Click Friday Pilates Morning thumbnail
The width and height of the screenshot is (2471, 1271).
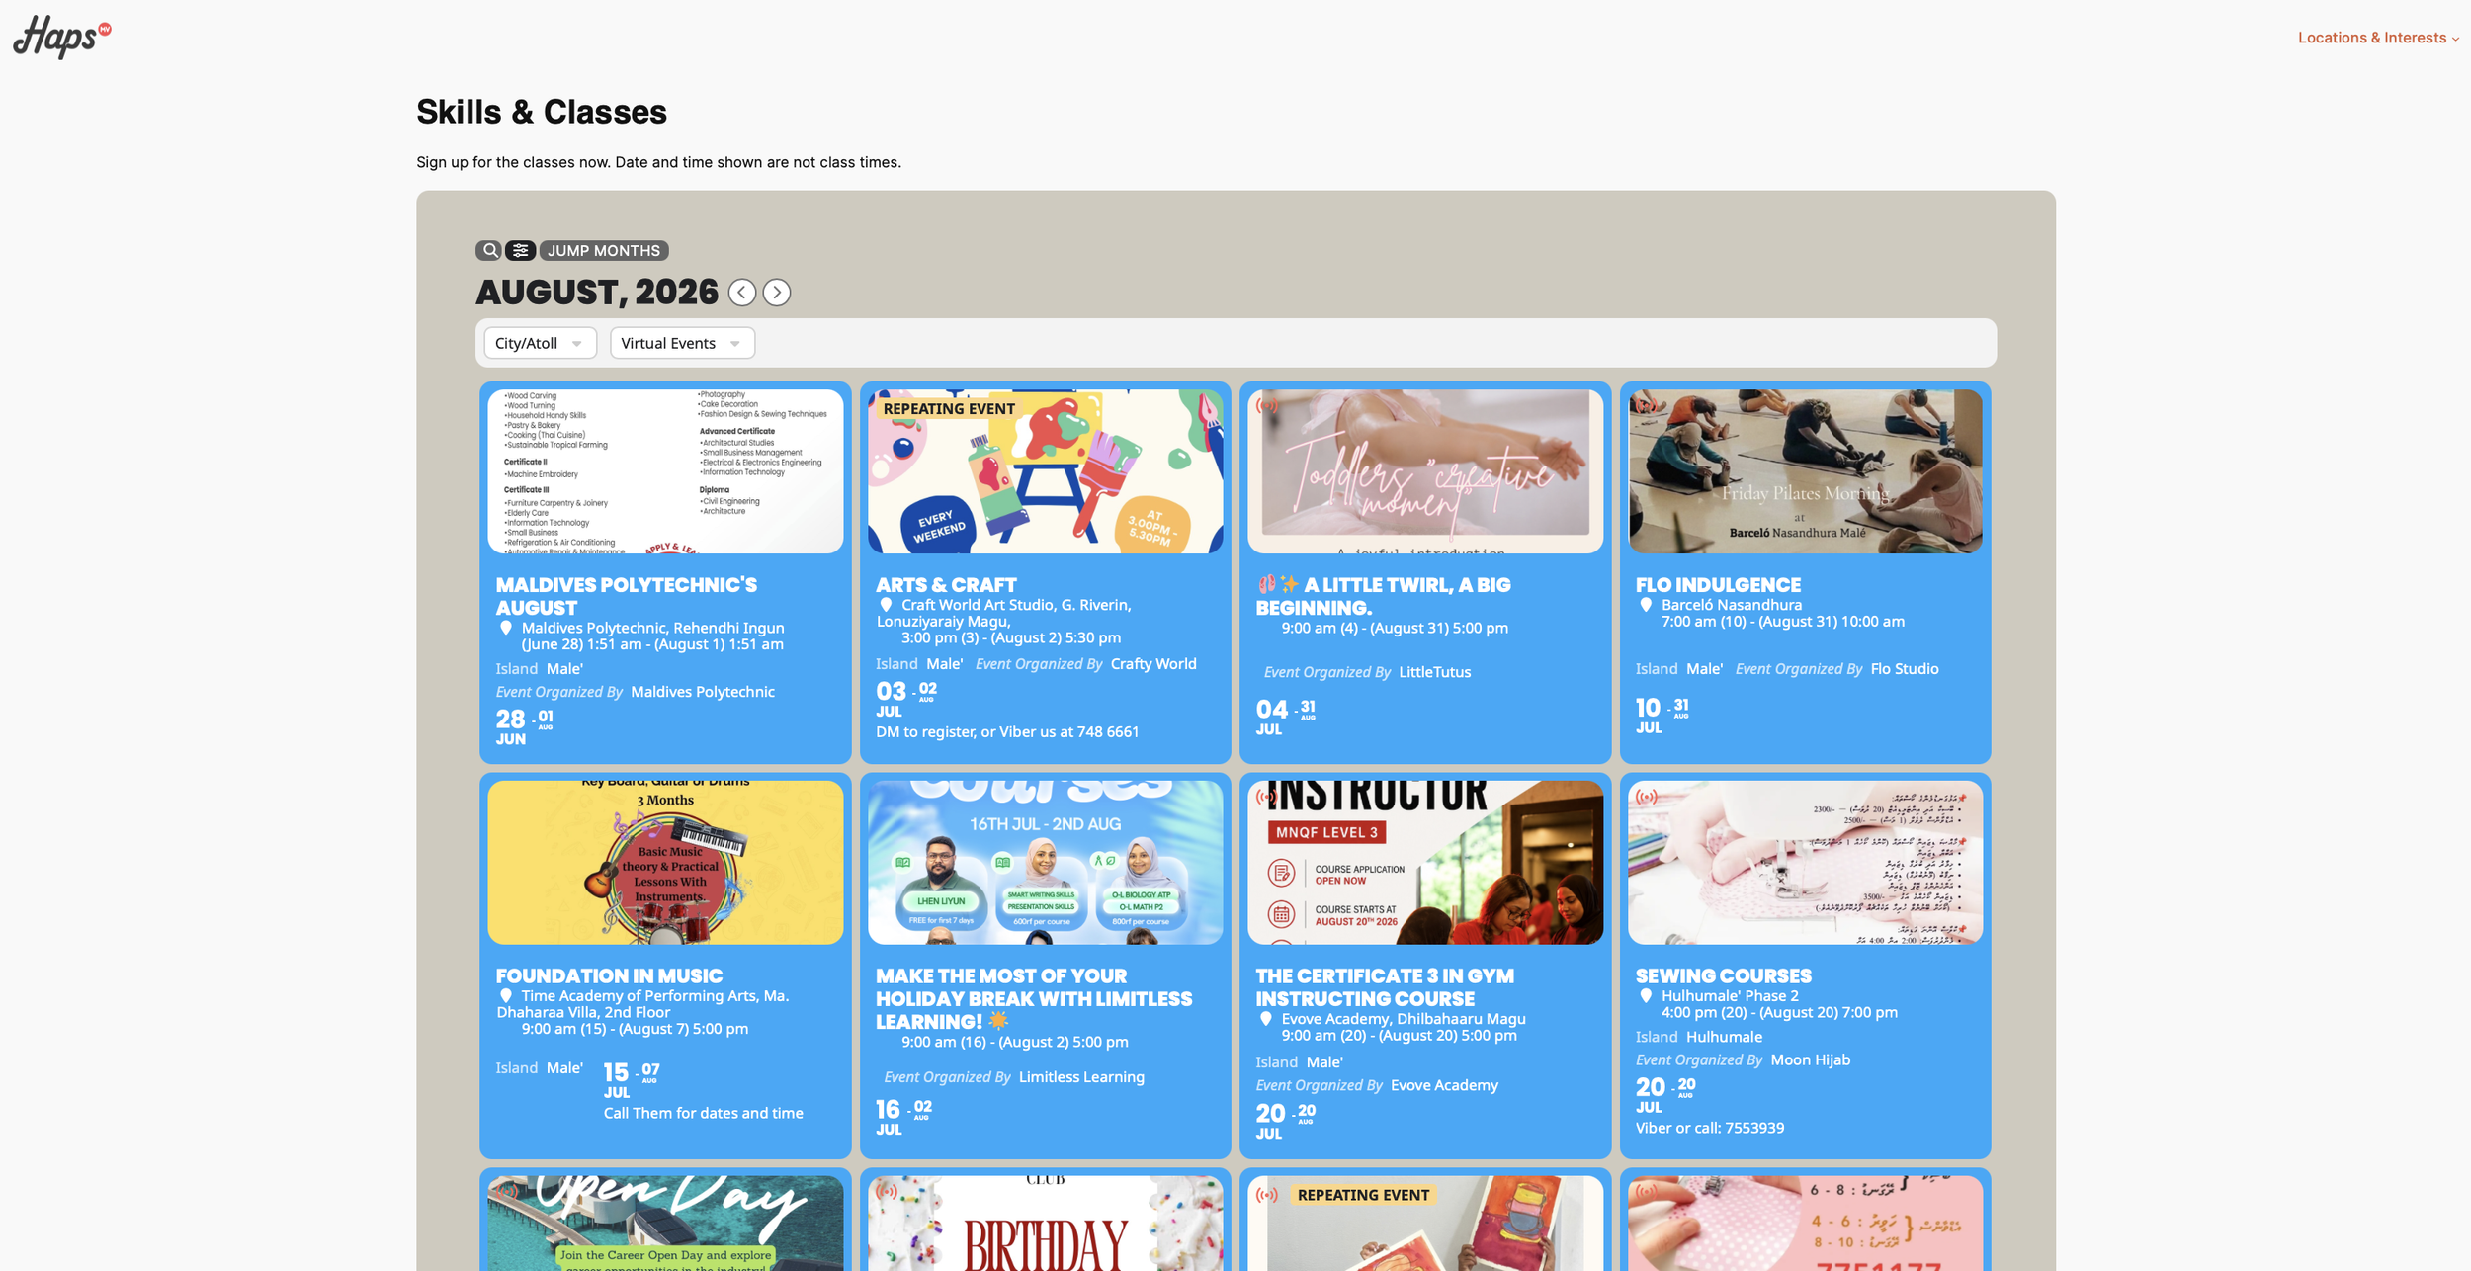click(x=1805, y=471)
